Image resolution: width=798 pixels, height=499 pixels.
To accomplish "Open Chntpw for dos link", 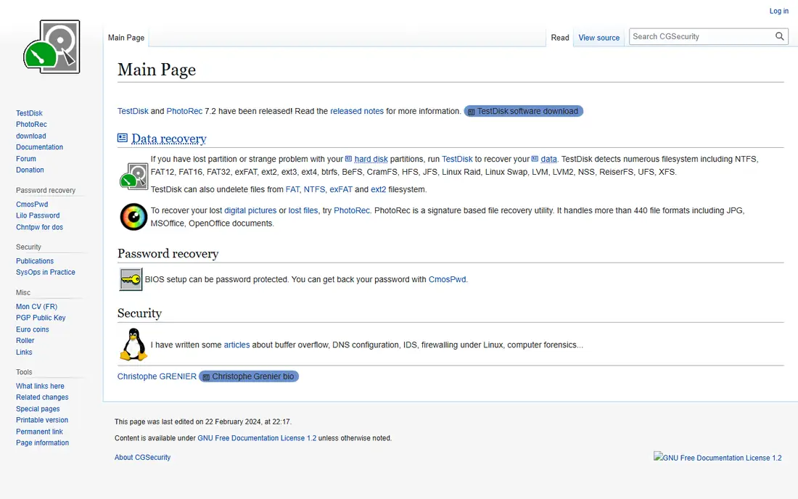I will point(39,227).
